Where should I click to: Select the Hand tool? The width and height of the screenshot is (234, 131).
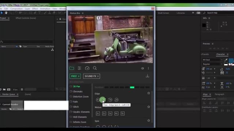pos(6,13)
